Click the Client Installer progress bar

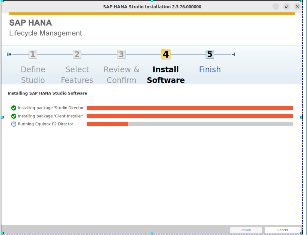[190, 116]
